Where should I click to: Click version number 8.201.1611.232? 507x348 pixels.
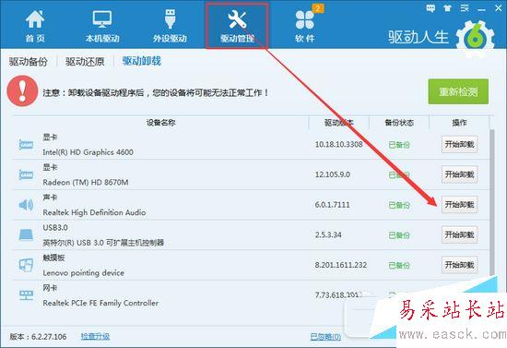341,265
